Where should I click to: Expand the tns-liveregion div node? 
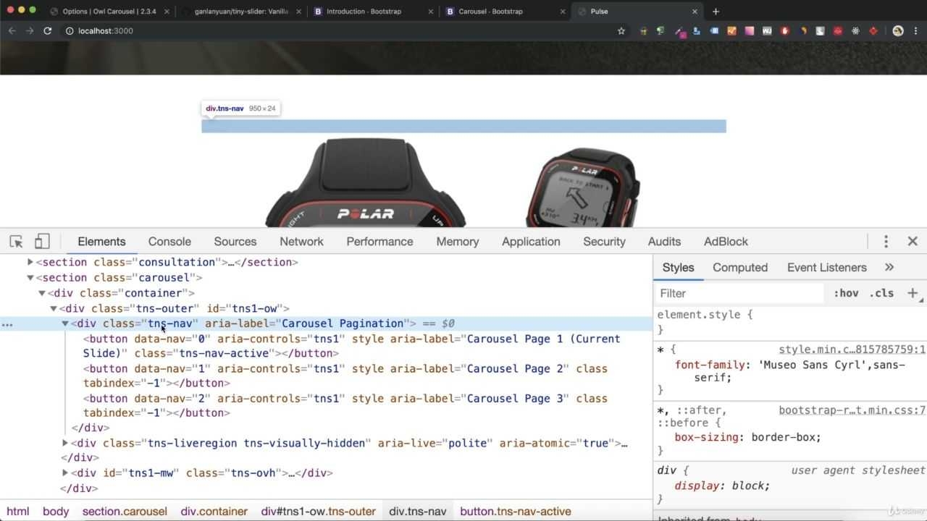pyautogui.click(x=65, y=443)
